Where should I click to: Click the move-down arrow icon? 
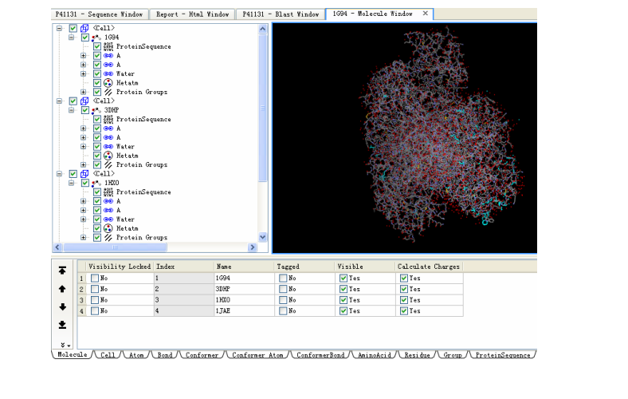pos(62,307)
